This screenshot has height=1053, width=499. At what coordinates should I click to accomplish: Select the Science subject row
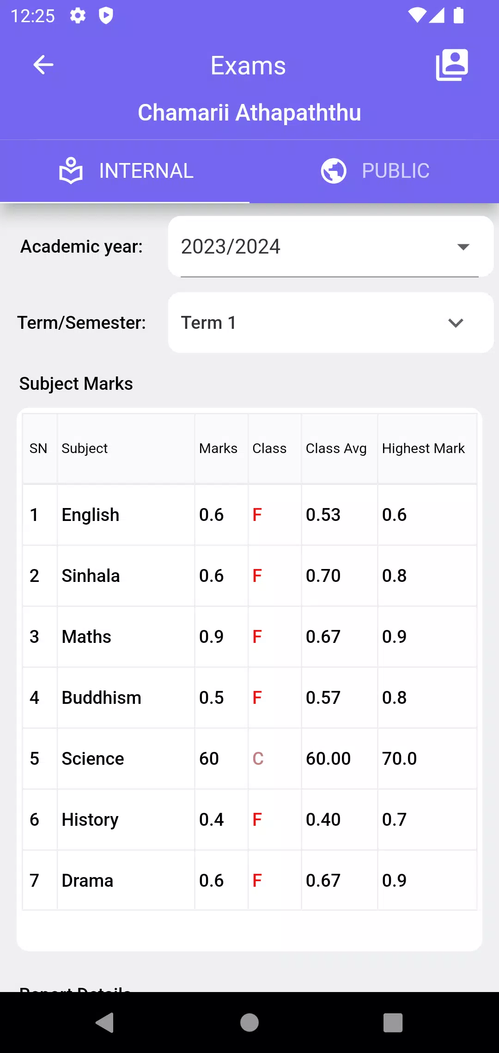point(249,759)
